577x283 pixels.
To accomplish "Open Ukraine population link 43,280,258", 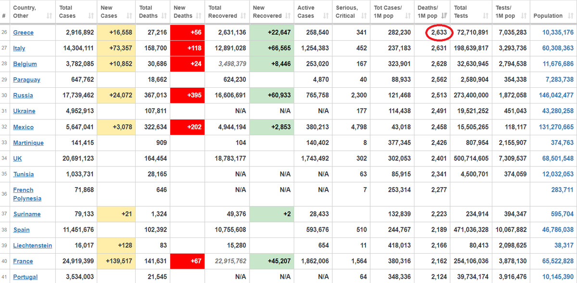I will point(558,111).
